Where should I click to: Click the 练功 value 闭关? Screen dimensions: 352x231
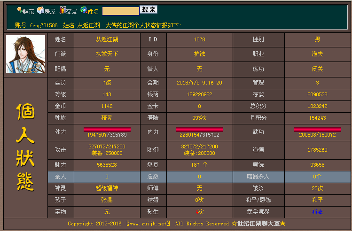(317, 69)
